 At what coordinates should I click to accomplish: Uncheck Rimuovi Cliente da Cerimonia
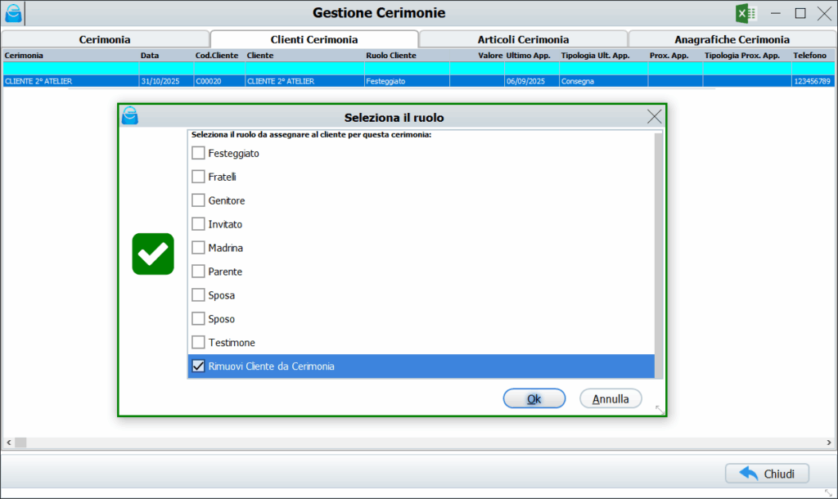pos(198,366)
